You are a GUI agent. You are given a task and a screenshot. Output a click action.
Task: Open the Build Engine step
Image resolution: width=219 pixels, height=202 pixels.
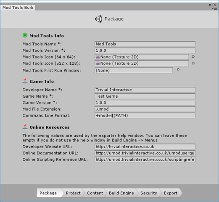coord(121,193)
